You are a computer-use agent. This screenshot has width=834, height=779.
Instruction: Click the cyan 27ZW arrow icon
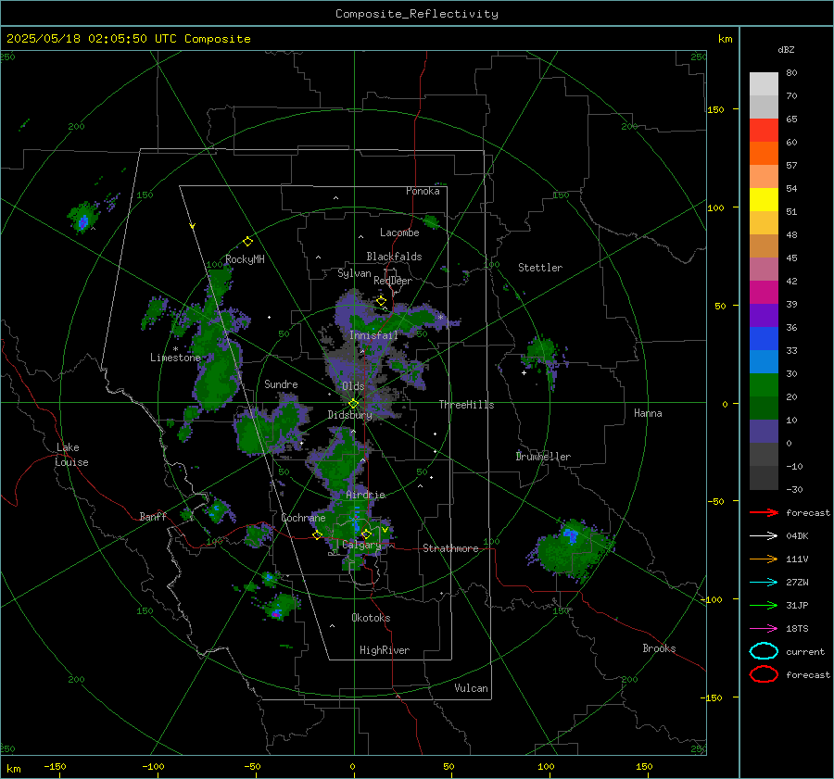click(x=764, y=583)
